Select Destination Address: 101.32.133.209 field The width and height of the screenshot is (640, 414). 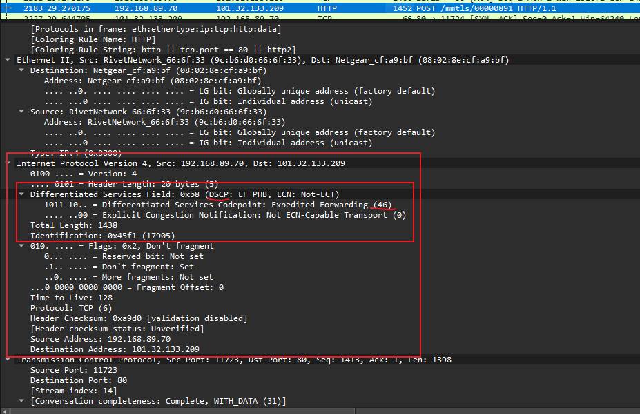tap(115, 349)
